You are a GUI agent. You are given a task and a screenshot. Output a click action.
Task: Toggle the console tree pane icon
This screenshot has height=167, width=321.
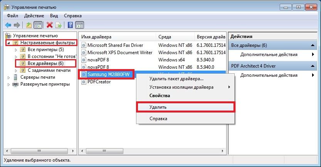click(38, 25)
